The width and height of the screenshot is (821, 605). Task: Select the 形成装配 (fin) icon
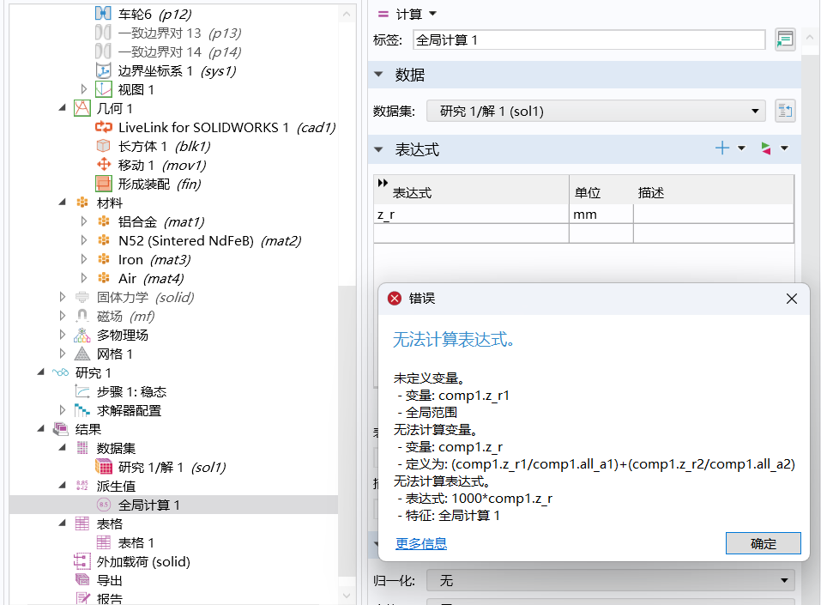[x=103, y=184]
